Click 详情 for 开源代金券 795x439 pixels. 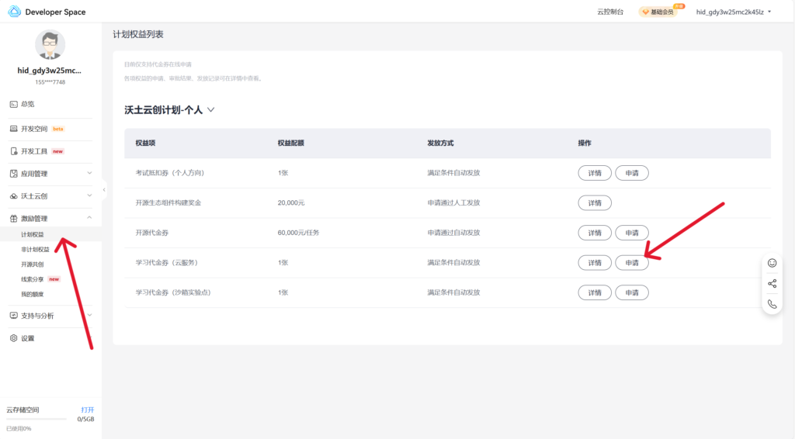coord(595,233)
